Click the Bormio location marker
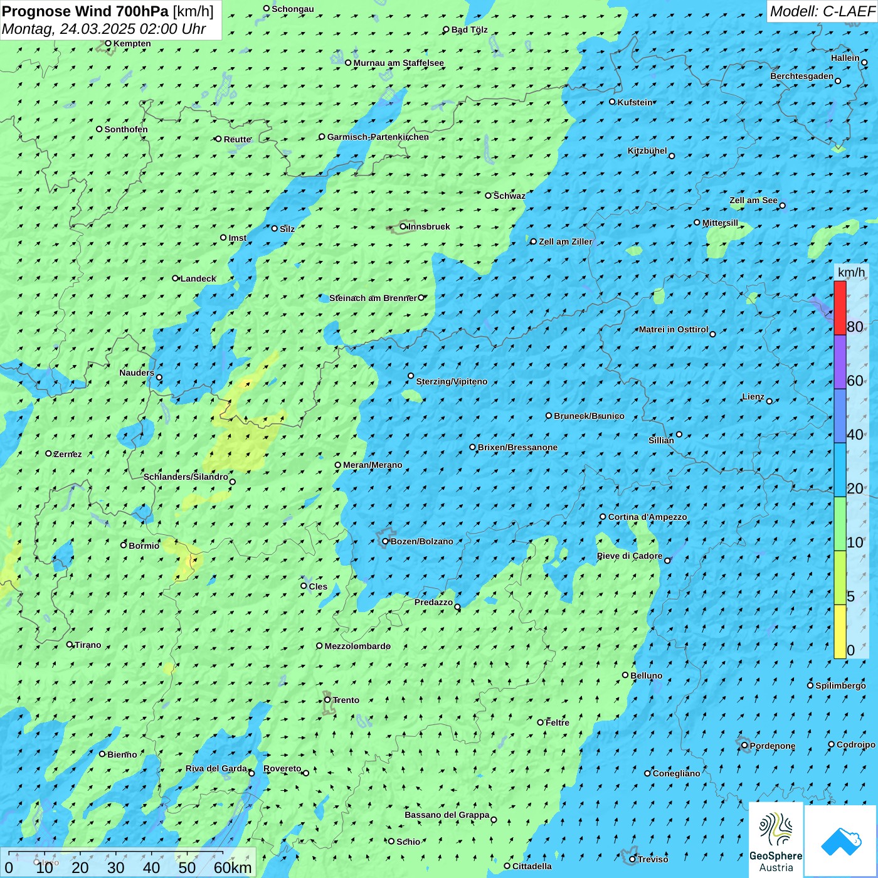Screen dimensions: 878x878 point(124,545)
